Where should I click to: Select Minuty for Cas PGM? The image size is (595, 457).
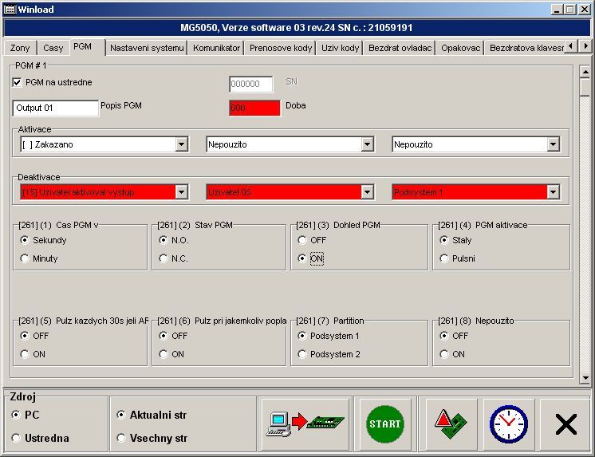coord(25,258)
